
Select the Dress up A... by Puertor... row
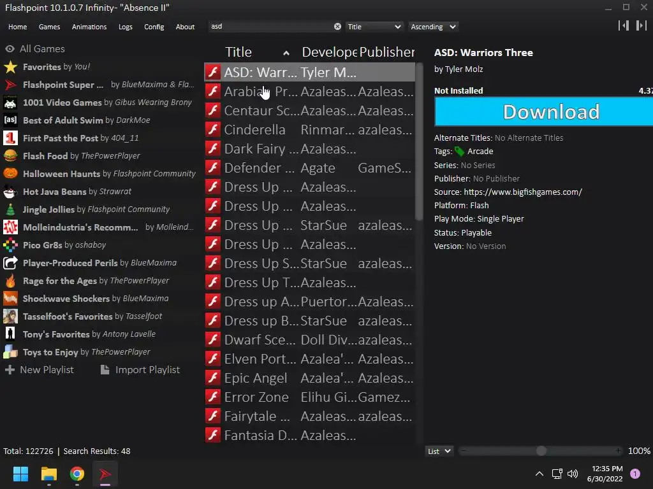point(309,301)
